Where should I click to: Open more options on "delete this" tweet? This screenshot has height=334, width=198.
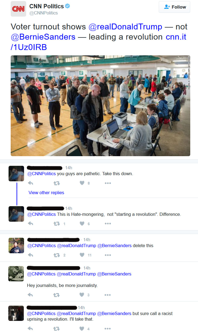108,255
